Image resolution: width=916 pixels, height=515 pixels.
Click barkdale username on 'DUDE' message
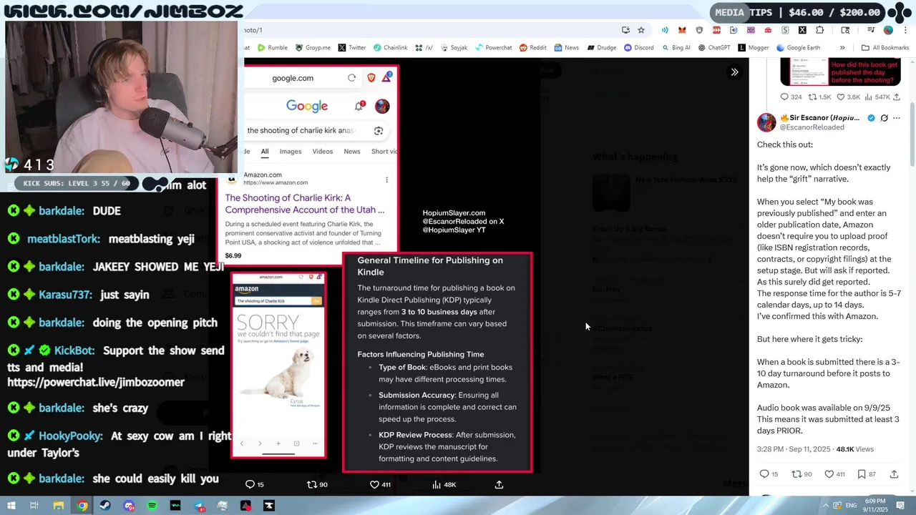(61, 211)
